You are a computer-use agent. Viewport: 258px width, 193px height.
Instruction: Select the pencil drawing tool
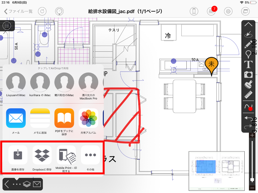pos(248,44)
